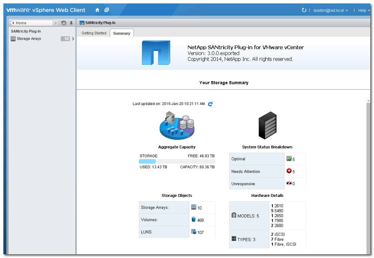
Task: Click the Volumes: row label
Action: tap(149, 220)
